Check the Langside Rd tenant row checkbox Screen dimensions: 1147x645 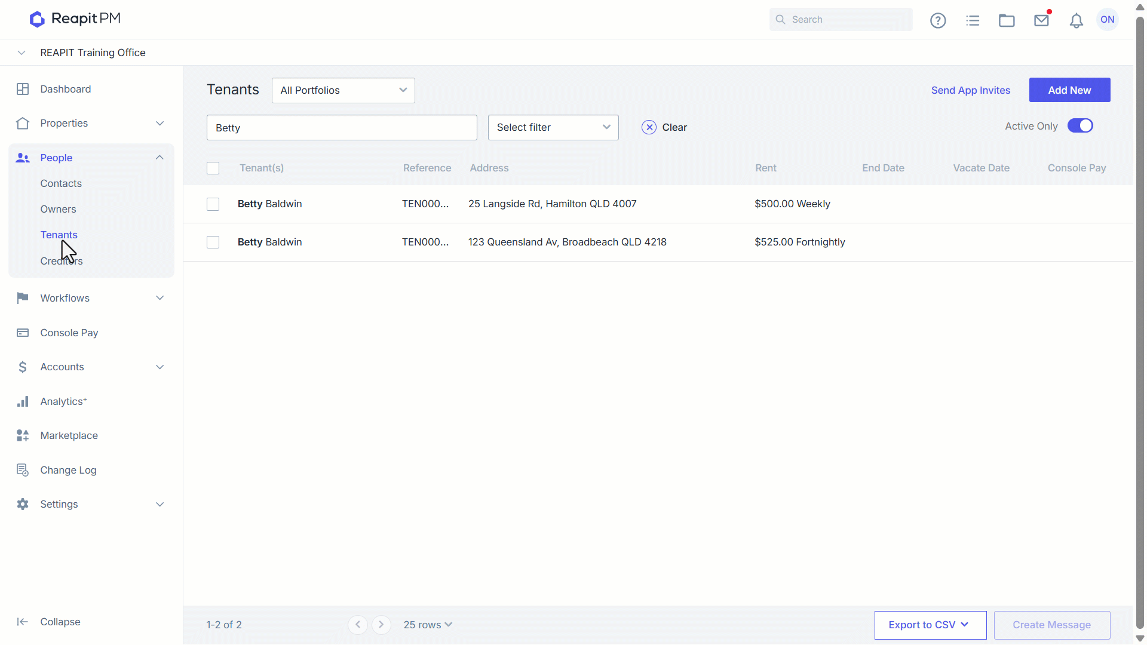(x=213, y=204)
